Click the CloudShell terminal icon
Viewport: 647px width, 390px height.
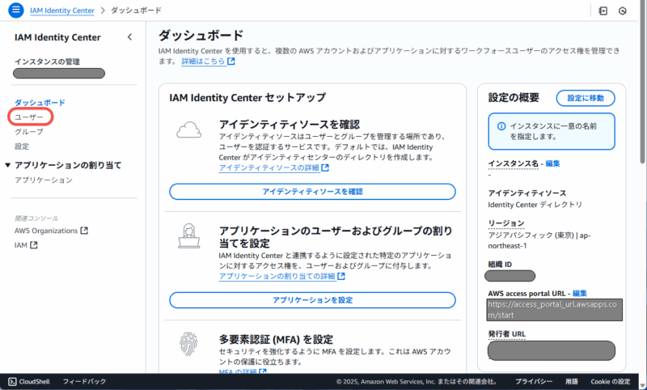point(12,381)
